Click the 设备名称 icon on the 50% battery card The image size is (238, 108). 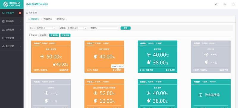click(x=167, y=70)
